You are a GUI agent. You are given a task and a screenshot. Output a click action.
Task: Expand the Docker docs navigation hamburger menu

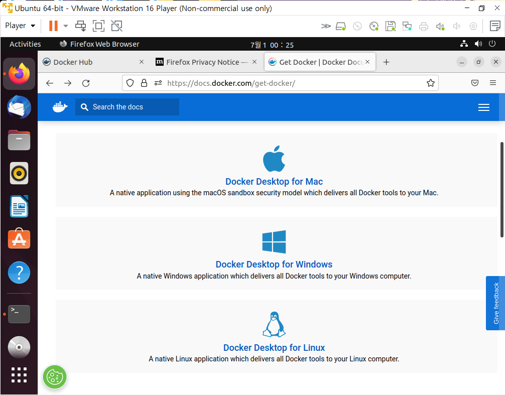(484, 107)
